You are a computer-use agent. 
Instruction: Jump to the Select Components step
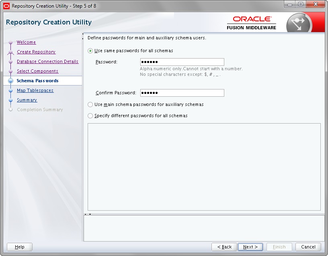pyautogui.click(x=38, y=71)
